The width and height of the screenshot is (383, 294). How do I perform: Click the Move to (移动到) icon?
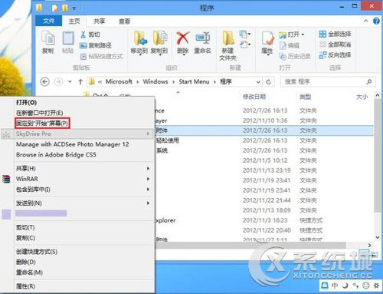[x=139, y=38]
